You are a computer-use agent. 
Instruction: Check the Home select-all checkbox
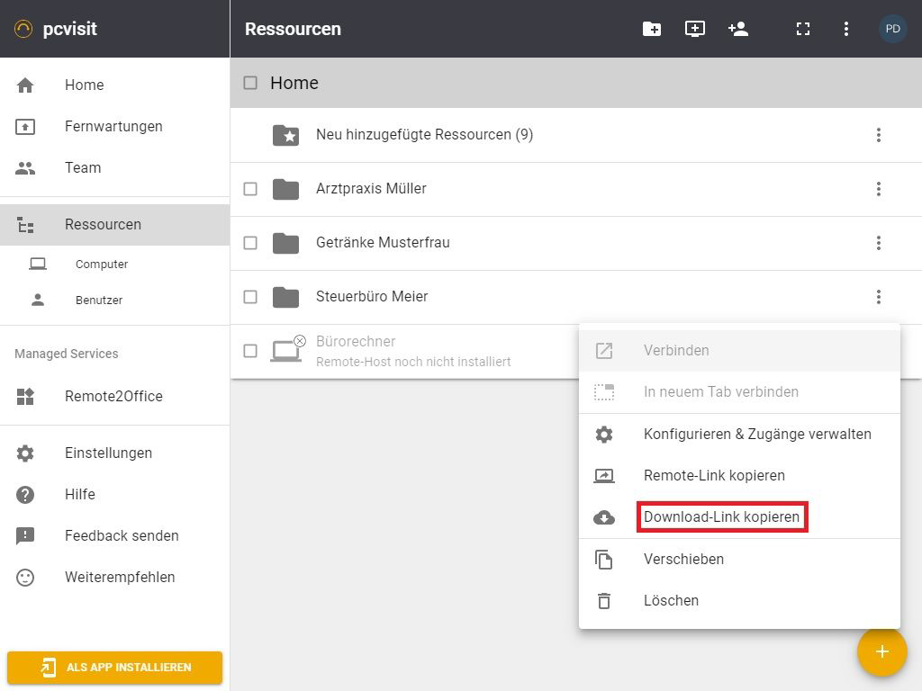250,83
